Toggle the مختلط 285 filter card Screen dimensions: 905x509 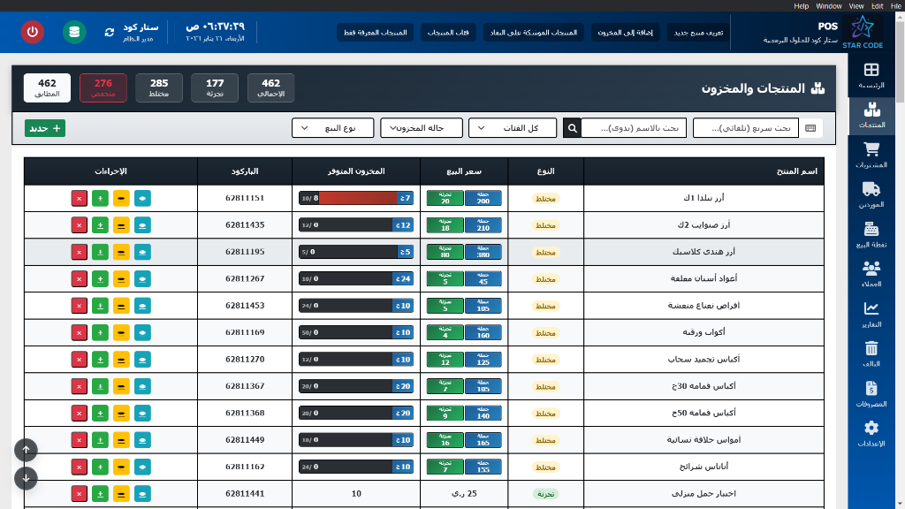click(x=159, y=87)
